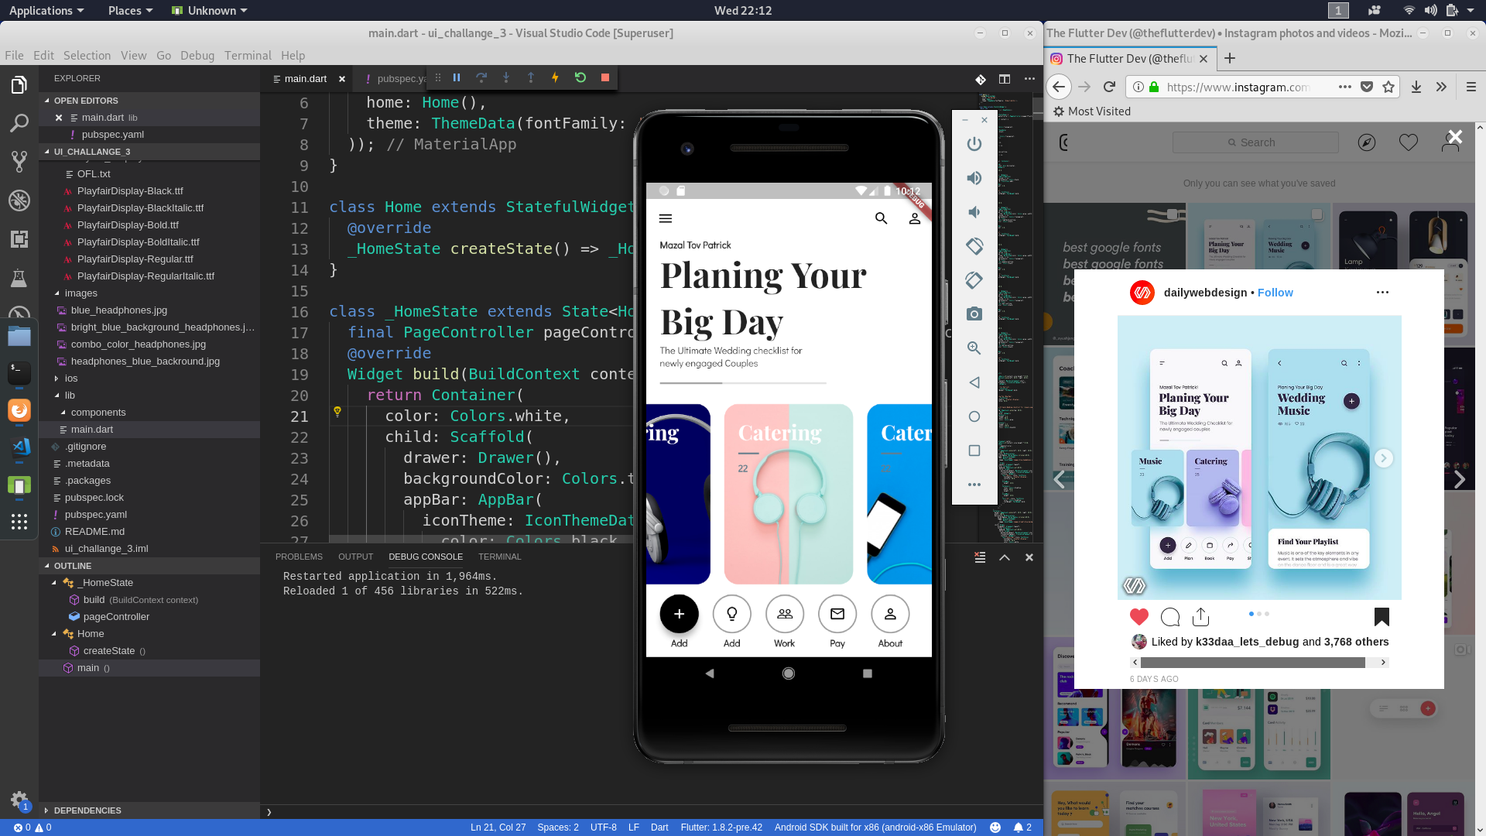
Task: Stop debugging with the red square
Action: coord(605,77)
